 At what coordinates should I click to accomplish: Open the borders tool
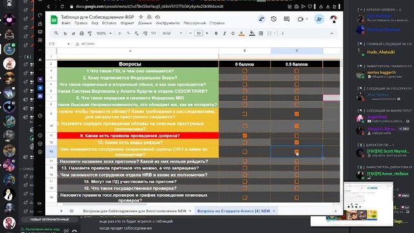point(261,33)
